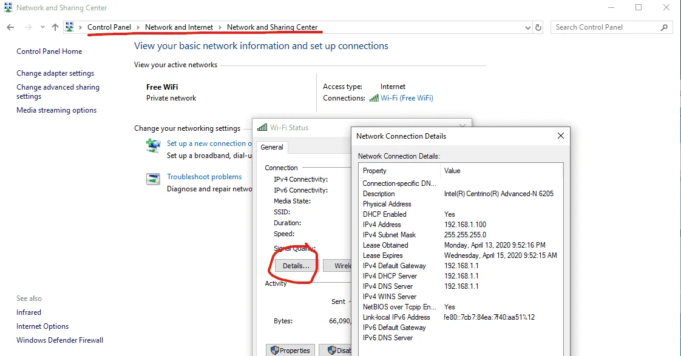Select the Link-local IPv6 Address row

click(x=460, y=317)
